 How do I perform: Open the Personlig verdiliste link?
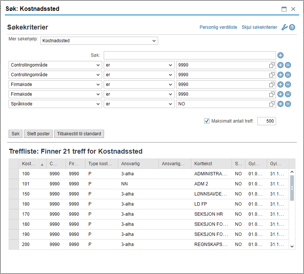[x=218, y=27]
